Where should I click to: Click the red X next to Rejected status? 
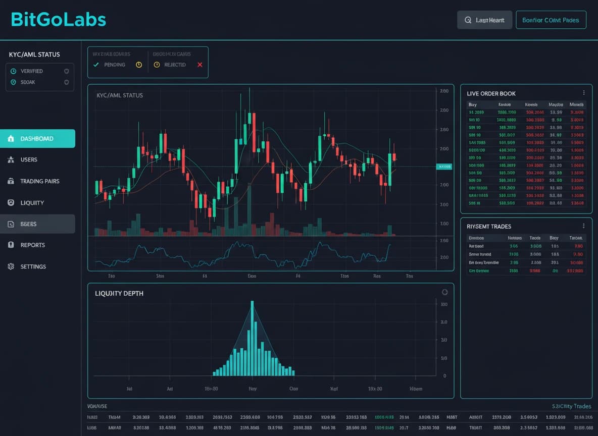pyautogui.click(x=200, y=65)
